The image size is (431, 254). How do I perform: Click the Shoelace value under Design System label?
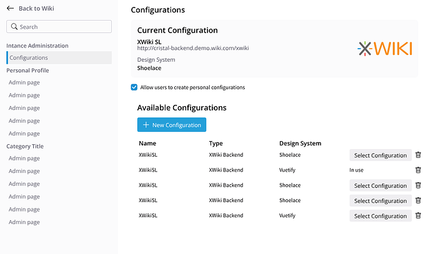coord(149,68)
